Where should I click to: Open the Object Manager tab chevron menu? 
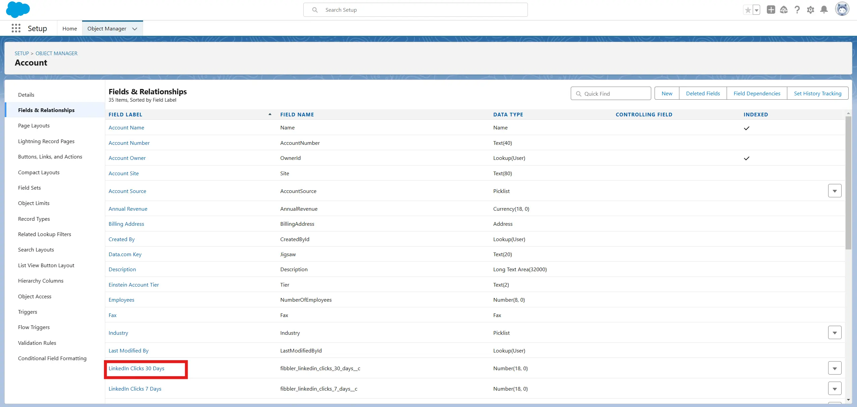(x=135, y=29)
